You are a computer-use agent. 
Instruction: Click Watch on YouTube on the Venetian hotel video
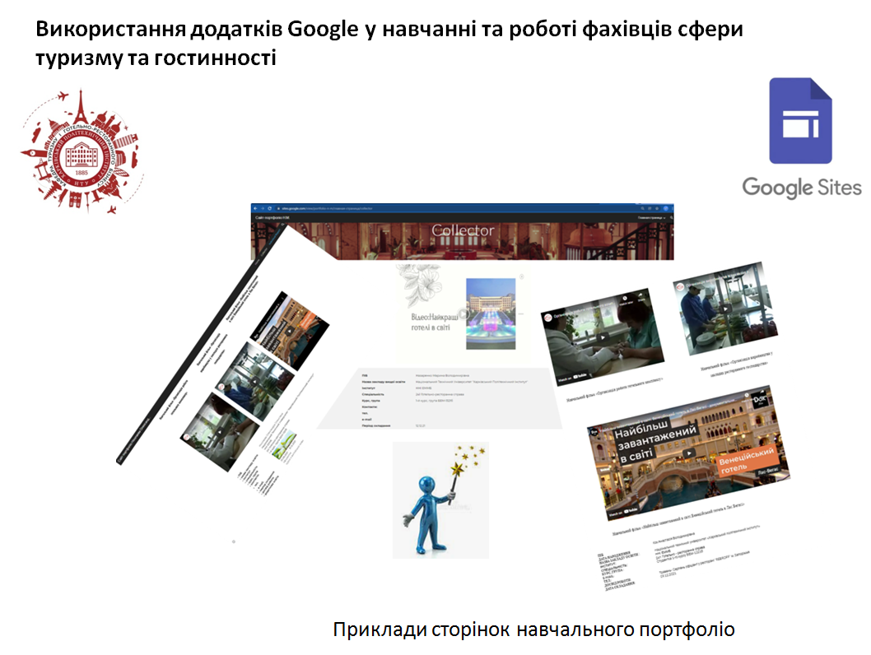(622, 513)
